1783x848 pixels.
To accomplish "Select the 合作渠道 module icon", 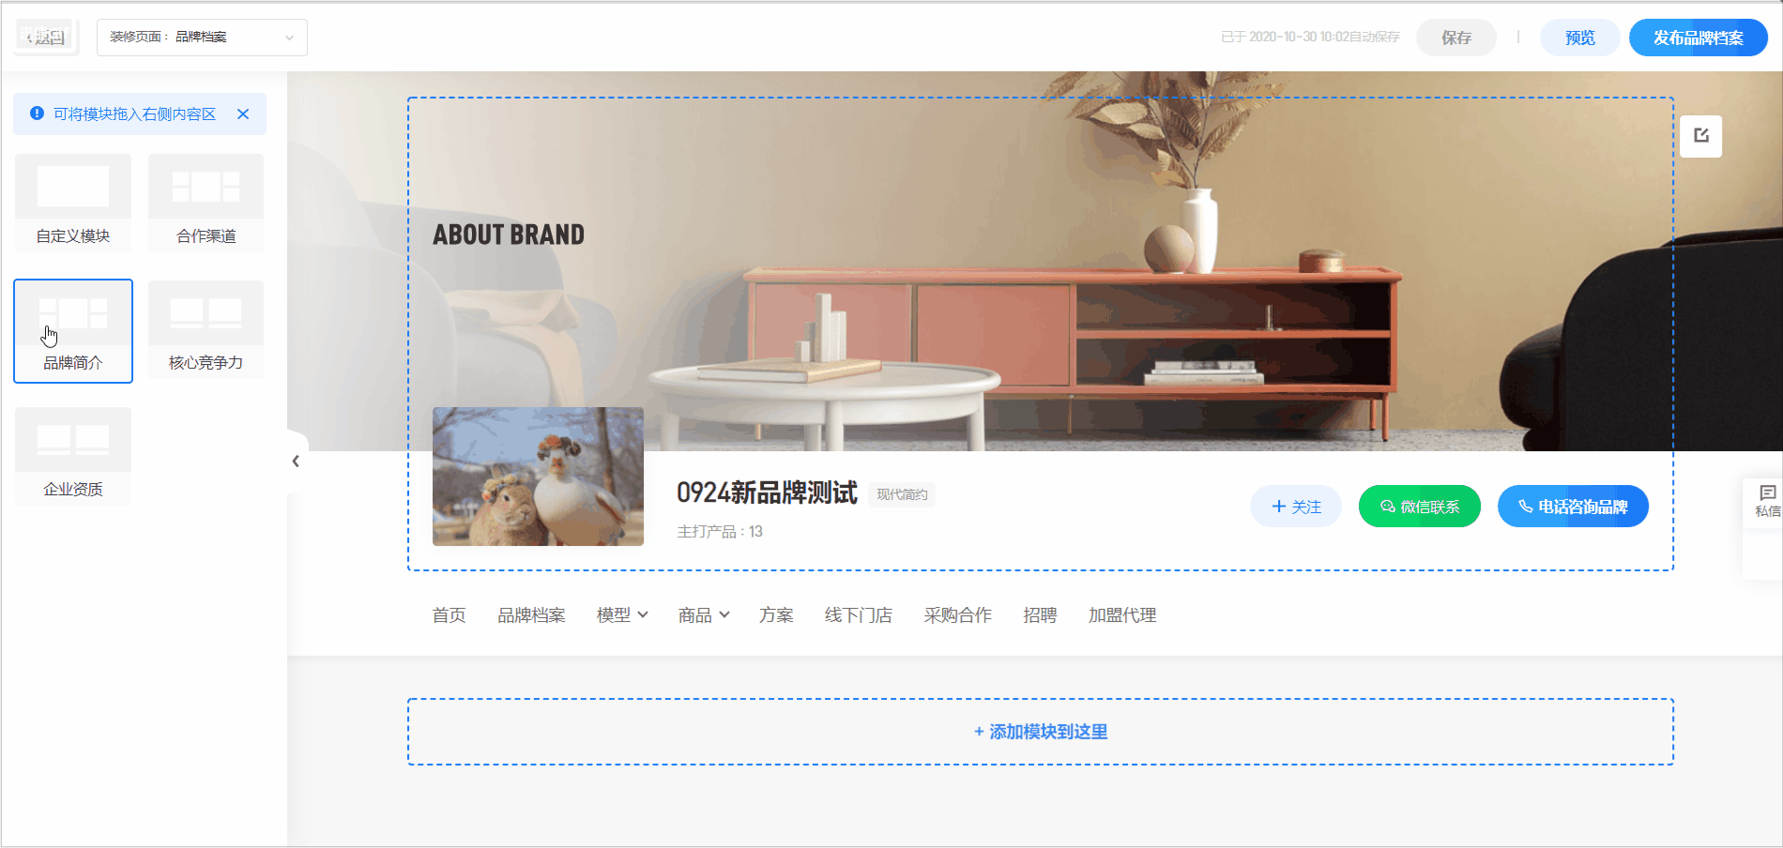I will [x=206, y=188].
